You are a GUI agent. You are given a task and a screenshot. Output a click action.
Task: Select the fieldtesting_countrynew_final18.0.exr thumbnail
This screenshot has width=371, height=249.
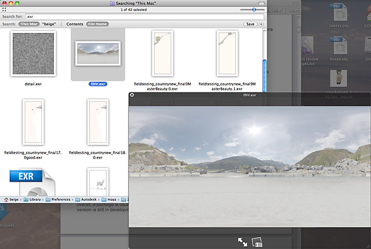point(98,122)
